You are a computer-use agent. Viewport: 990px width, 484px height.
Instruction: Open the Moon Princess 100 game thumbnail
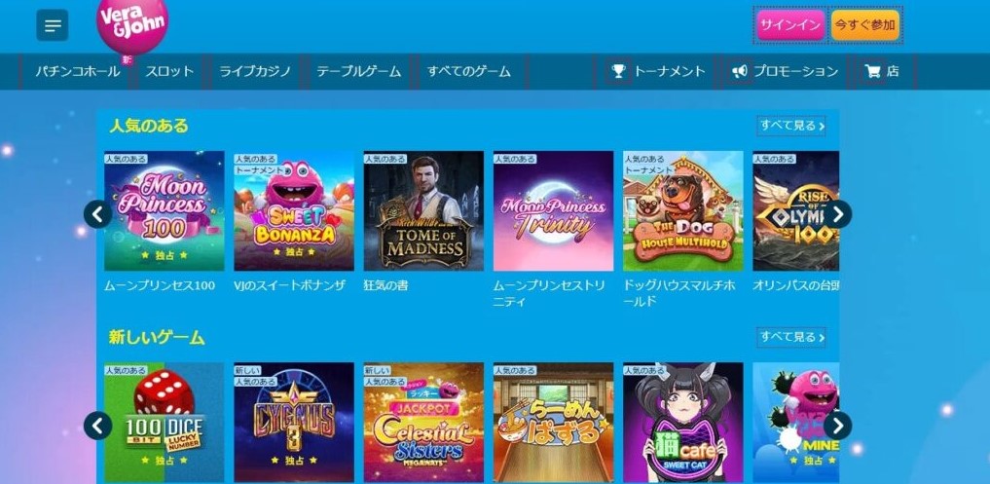[165, 211]
